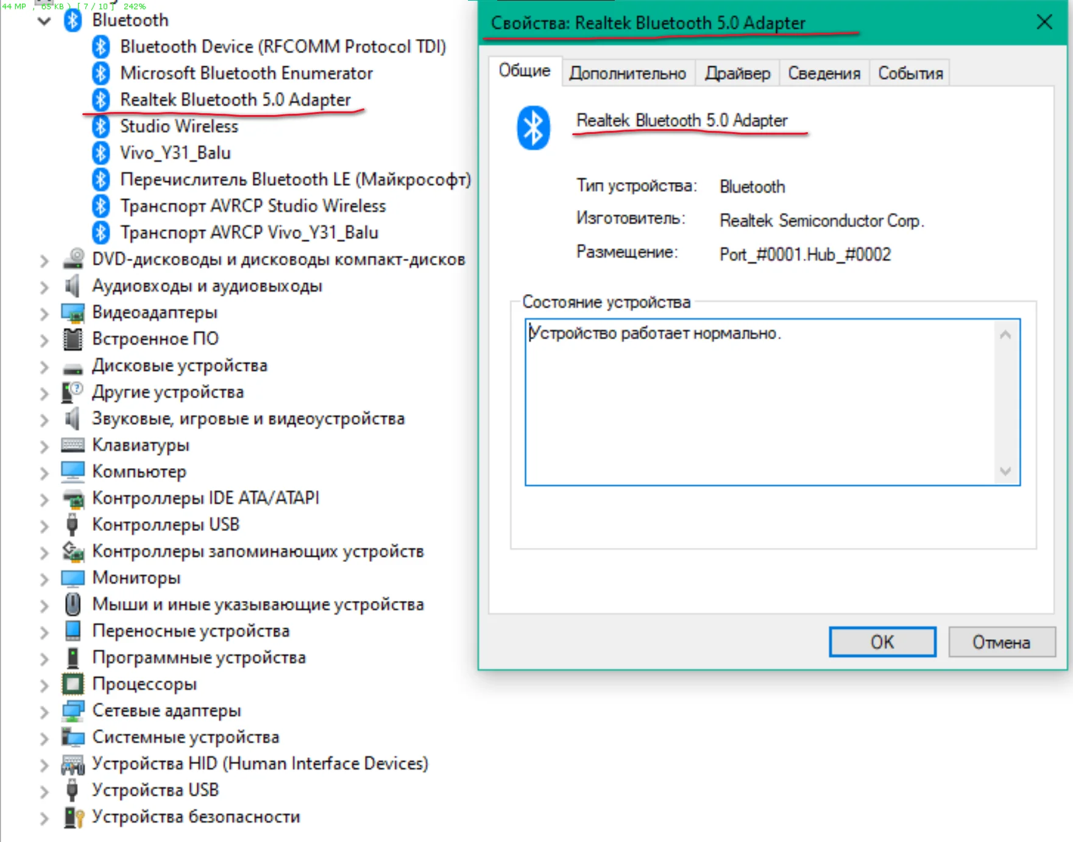Expand the Клавиатуры category
The image size is (1073, 842).
(x=44, y=447)
